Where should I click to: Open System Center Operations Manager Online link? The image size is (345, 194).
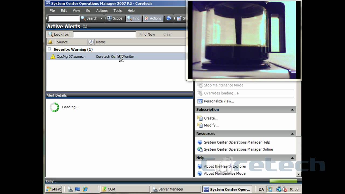(x=238, y=149)
